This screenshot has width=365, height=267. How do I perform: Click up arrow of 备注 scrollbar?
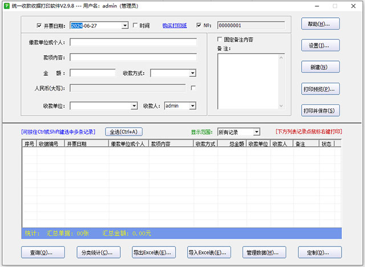click(281, 57)
